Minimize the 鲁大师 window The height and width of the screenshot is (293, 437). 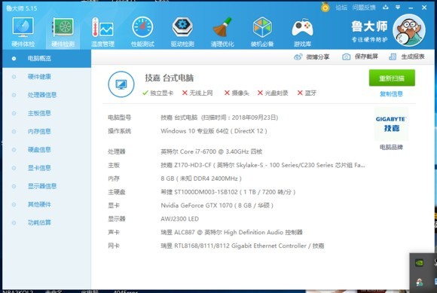pyautogui.click(x=411, y=8)
